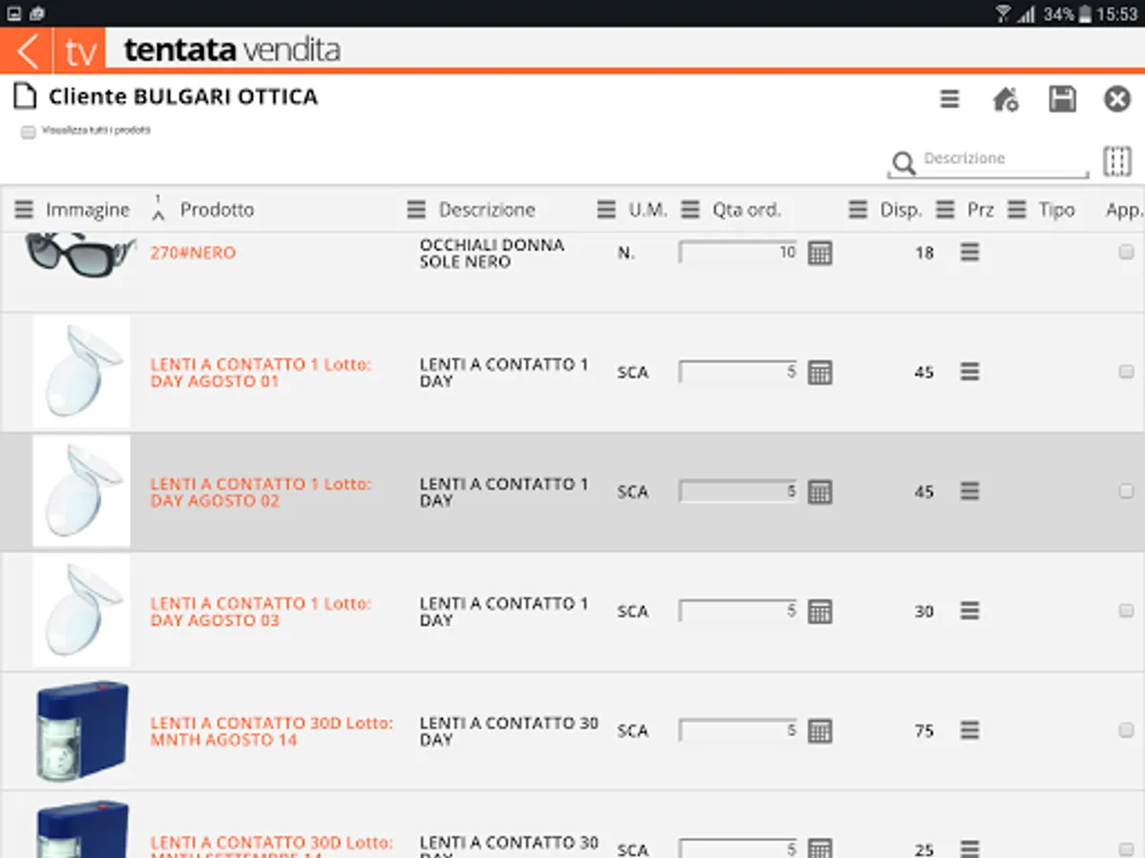The width and height of the screenshot is (1145, 858).
Task: Open calculator for DAY AGOSTO 02 row
Action: click(820, 492)
